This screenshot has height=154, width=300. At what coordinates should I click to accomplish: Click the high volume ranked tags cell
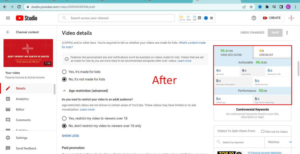pos(272,100)
